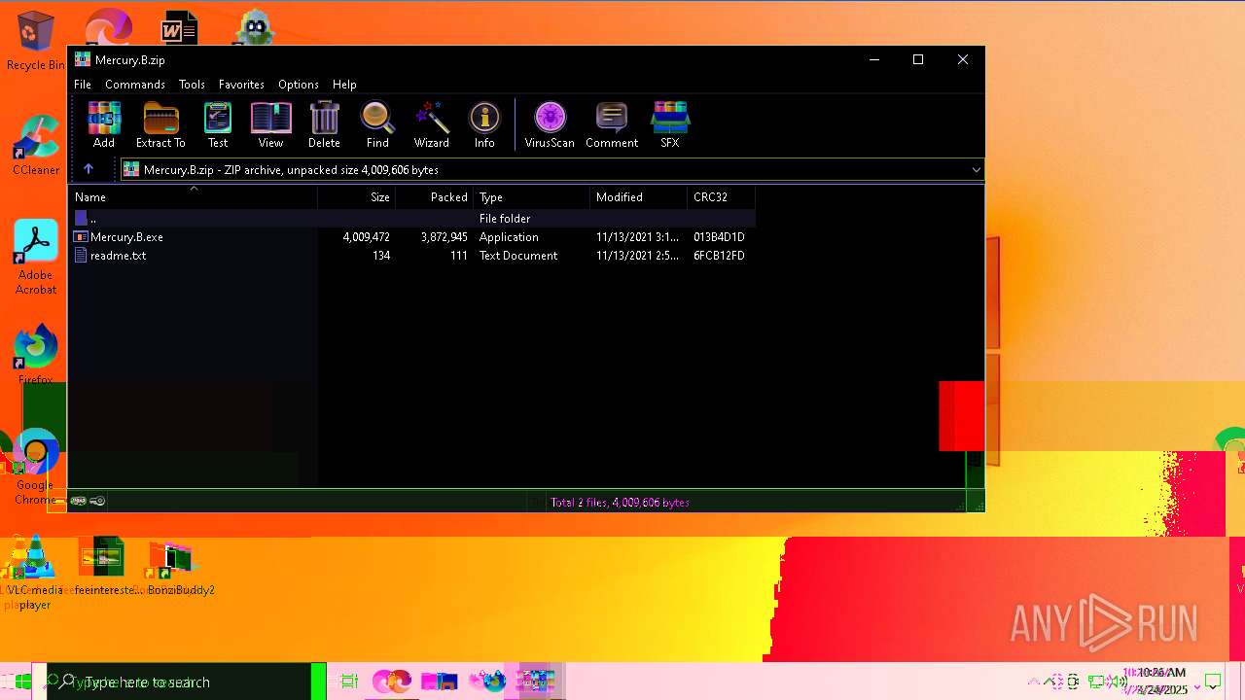Sort by the Modified column header

pyautogui.click(x=639, y=197)
